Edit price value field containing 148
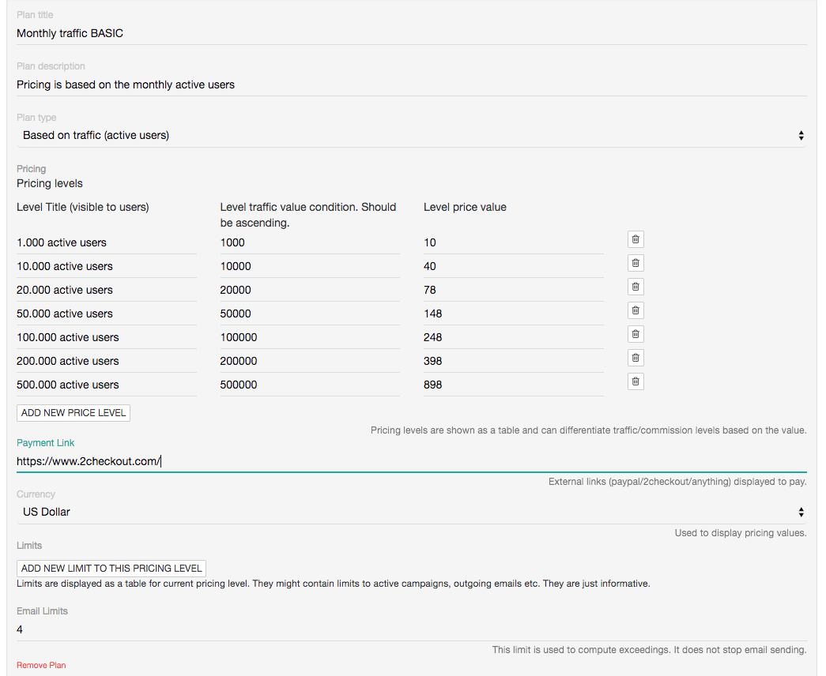Screen dimensions: 826x676 click(x=514, y=314)
